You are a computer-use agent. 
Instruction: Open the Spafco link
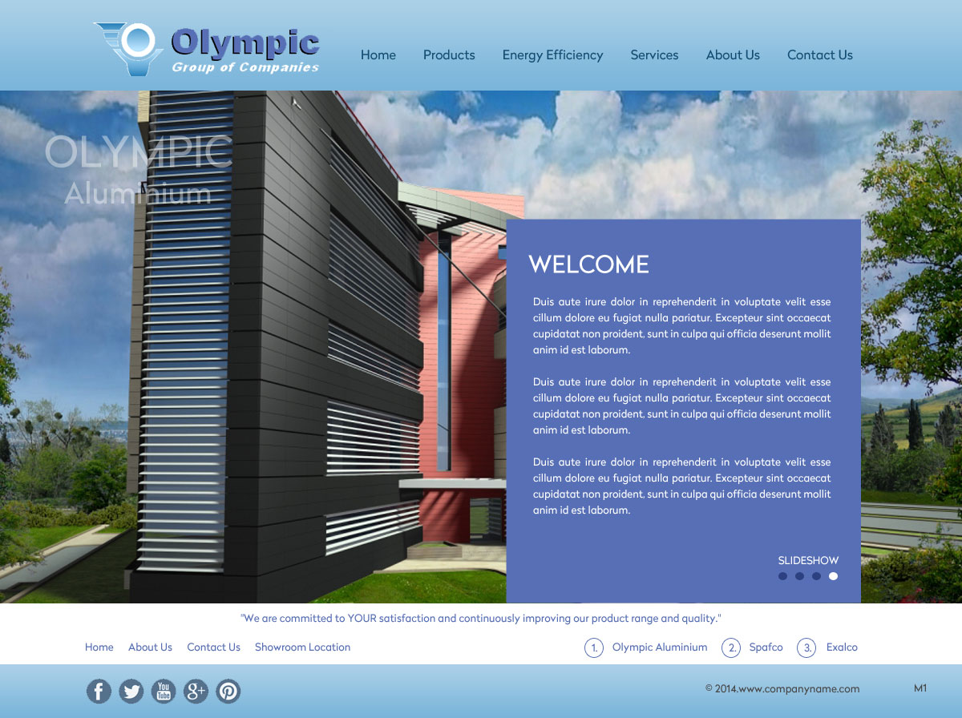[766, 647]
